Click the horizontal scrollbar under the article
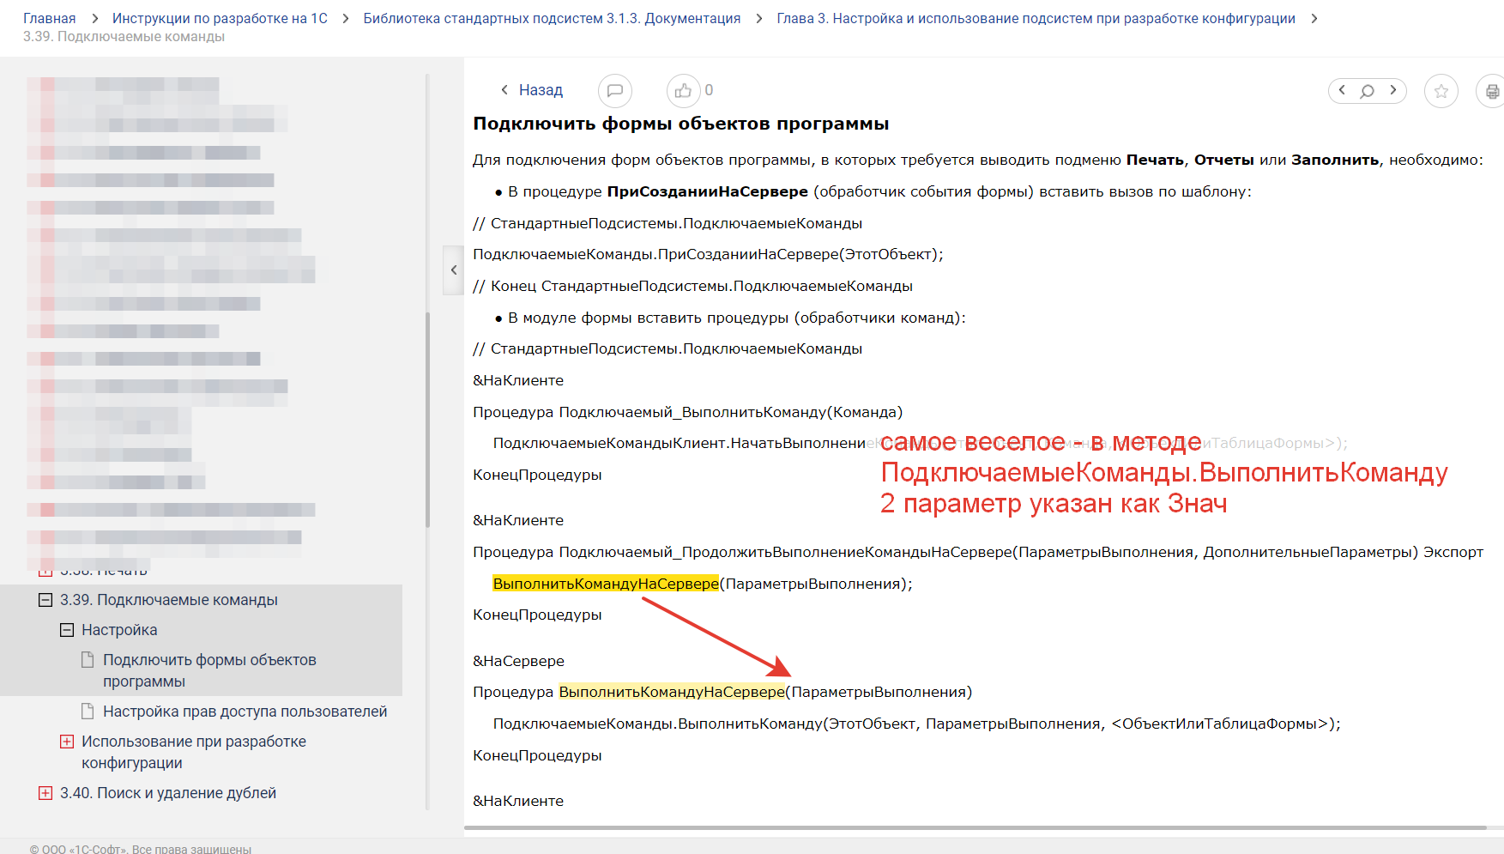Image resolution: width=1504 pixels, height=854 pixels. [x=975, y=828]
